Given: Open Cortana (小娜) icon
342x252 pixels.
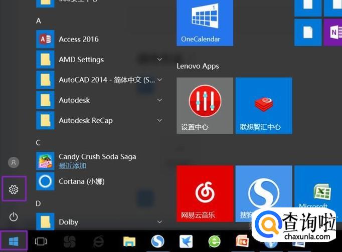Looking at the screenshot, I should 45,181.
